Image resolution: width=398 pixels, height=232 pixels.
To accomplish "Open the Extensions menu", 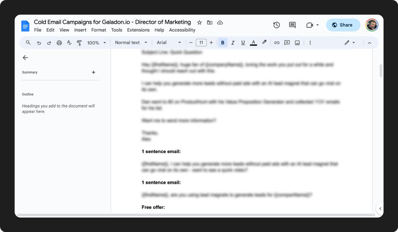I will [x=138, y=30].
